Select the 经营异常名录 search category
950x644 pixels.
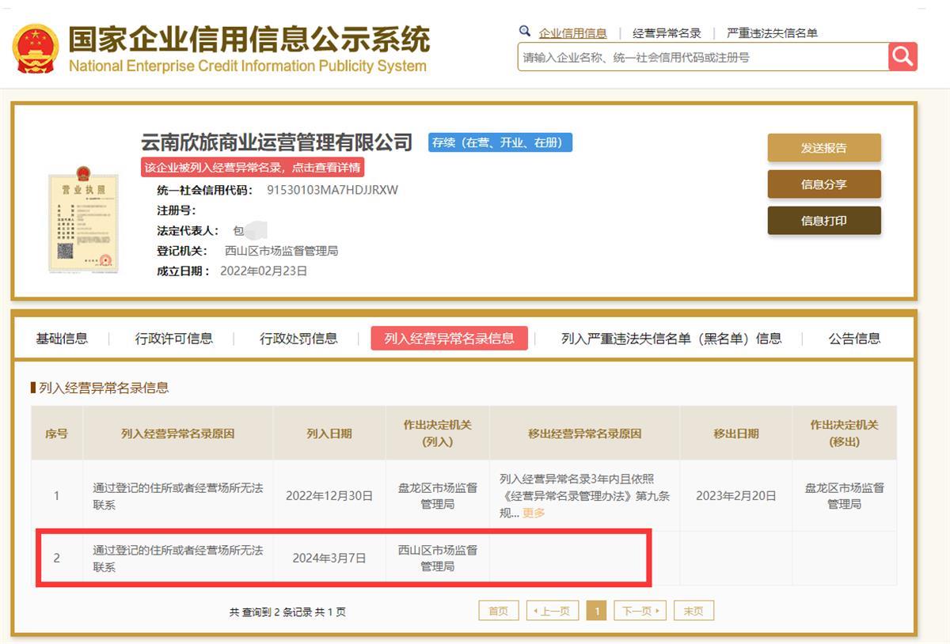667,33
